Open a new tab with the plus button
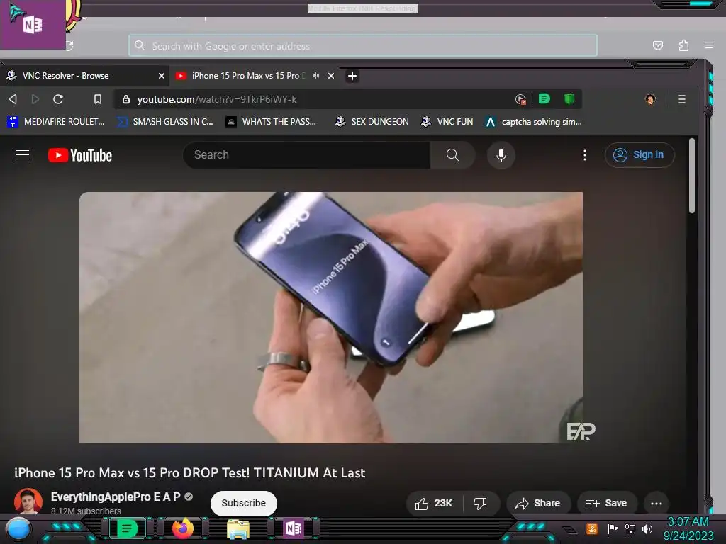726x544 pixels. 352,76
